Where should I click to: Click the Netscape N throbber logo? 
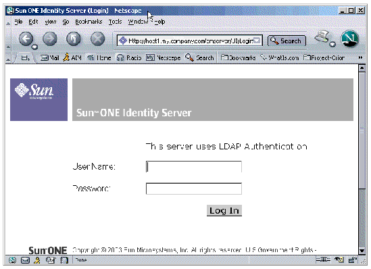[x=349, y=39]
